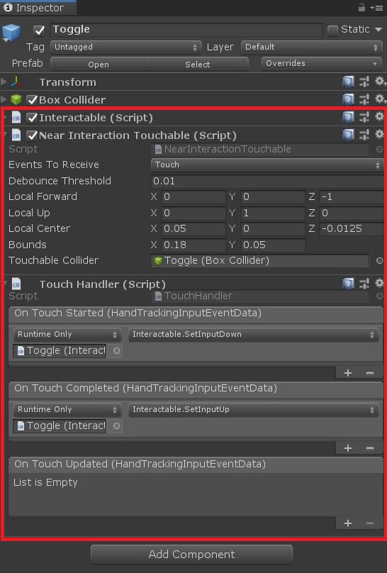Select the Inspector tab
This screenshot has height=573, width=387.
click(x=38, y=8)
